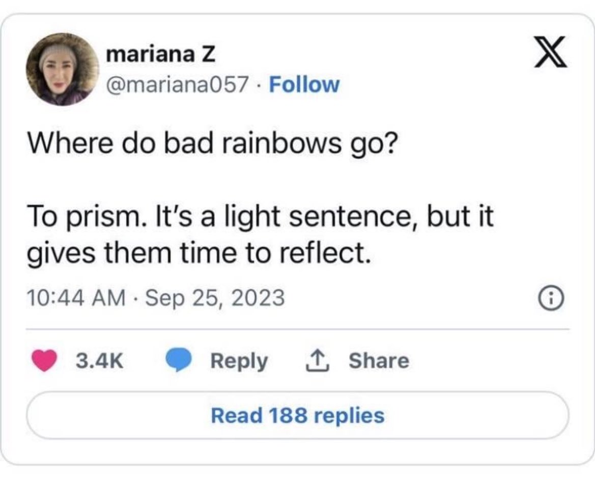The width and height of the screenshot is (595, 495).
Task: Click the divider line above the like count
Action: click(297, 329)
